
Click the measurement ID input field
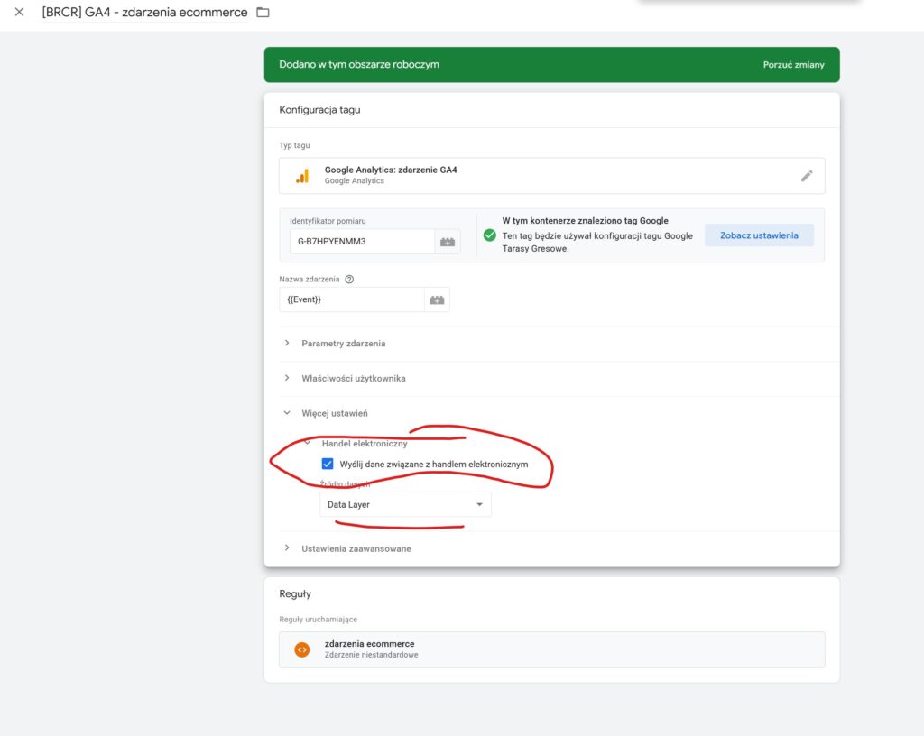pos(358,242)
